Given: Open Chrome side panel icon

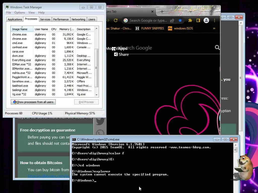Looking at the screenshot, I should pos(198,20).
